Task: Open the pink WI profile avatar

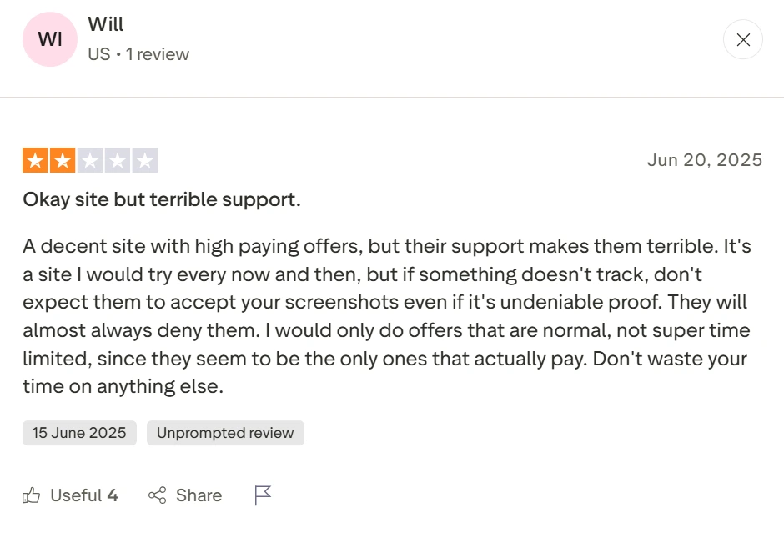Action: tap(50, 39)
